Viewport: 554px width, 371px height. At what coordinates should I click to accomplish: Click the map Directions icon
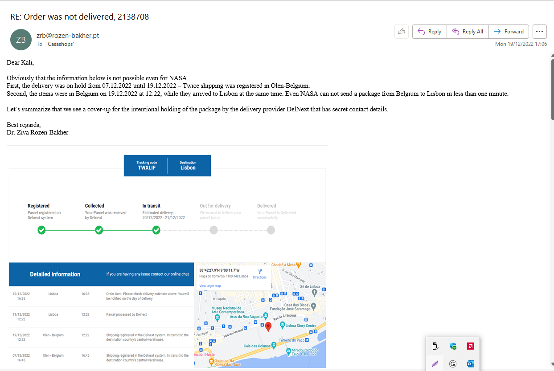[x=260, y=272]
